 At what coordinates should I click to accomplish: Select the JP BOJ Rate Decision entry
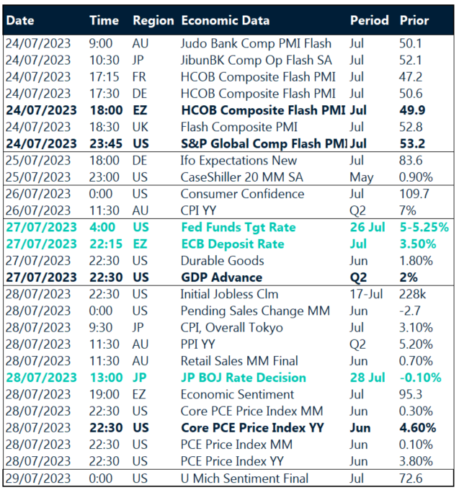point(243,378)
